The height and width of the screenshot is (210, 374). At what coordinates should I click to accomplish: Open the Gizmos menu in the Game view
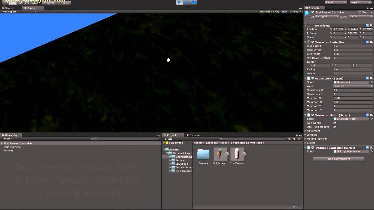(295, 12)
